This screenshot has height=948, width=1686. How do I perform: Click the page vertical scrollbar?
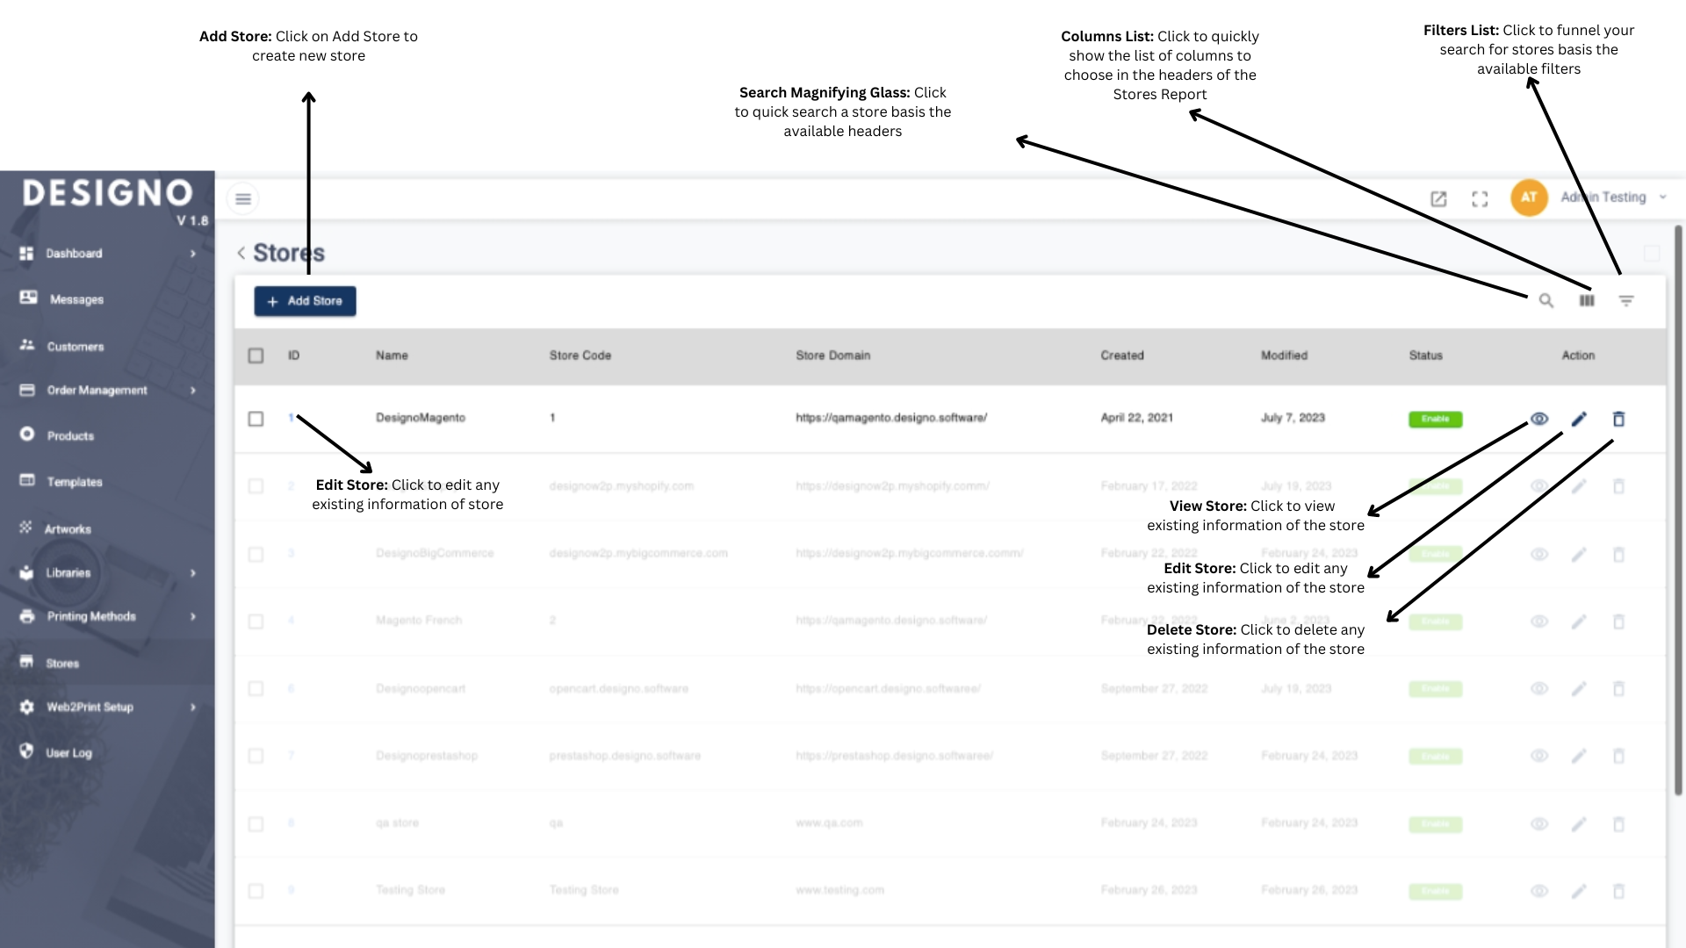(x=1678, y=509)
